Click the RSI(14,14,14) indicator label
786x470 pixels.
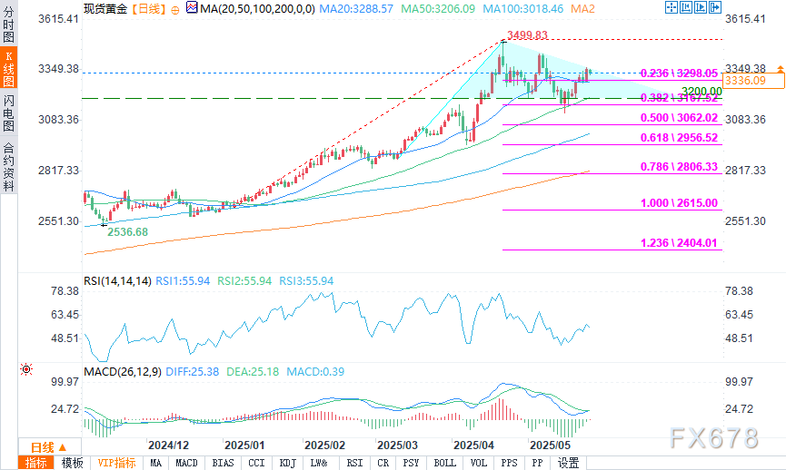tap(117, 281)
